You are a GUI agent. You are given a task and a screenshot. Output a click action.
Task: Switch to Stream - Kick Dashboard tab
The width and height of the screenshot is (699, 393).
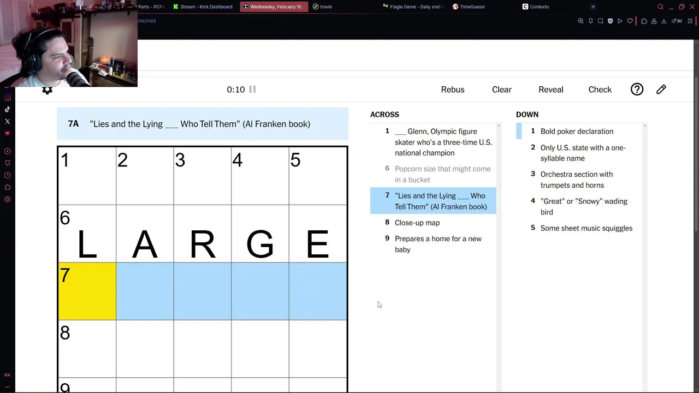(203, 7)
